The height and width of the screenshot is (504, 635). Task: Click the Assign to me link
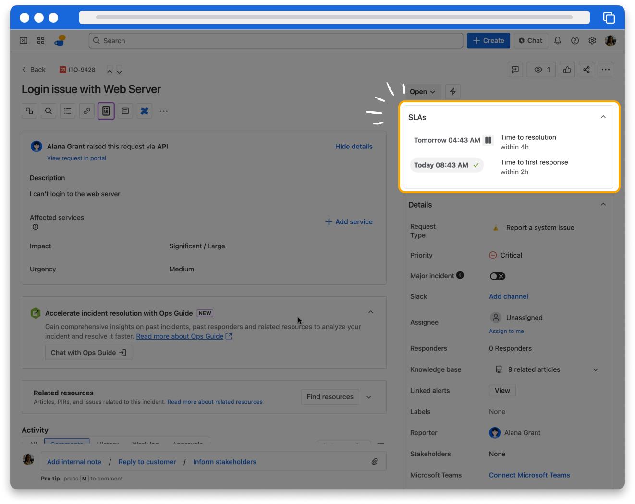click(506, 331)
